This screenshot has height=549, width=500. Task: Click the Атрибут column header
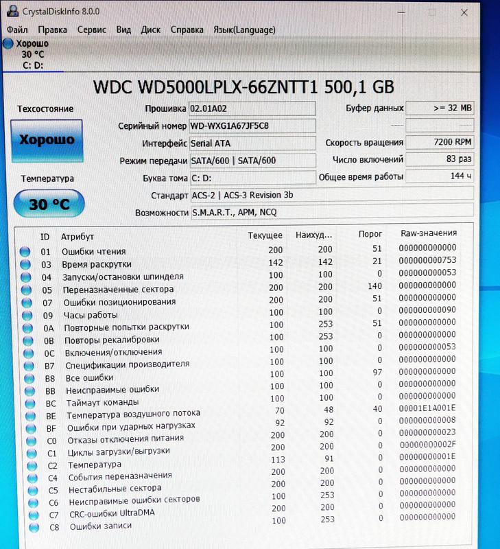[x=77, y=236]
